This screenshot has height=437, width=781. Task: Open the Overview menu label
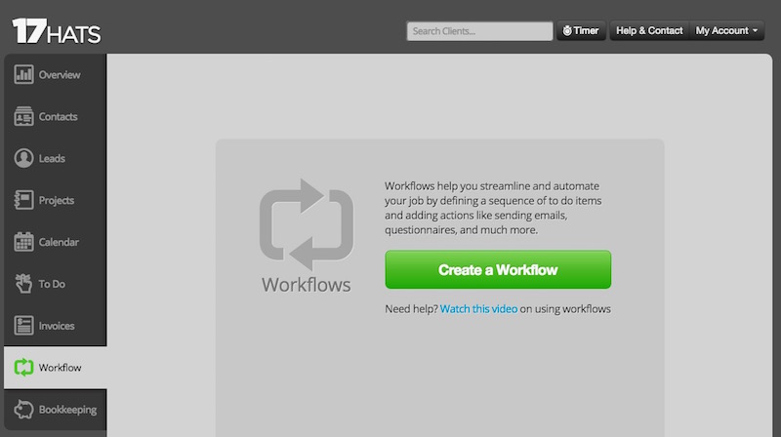(60, 75)
